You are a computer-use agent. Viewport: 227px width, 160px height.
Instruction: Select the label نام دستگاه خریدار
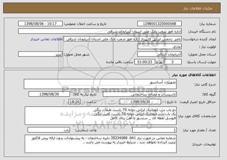202,31
